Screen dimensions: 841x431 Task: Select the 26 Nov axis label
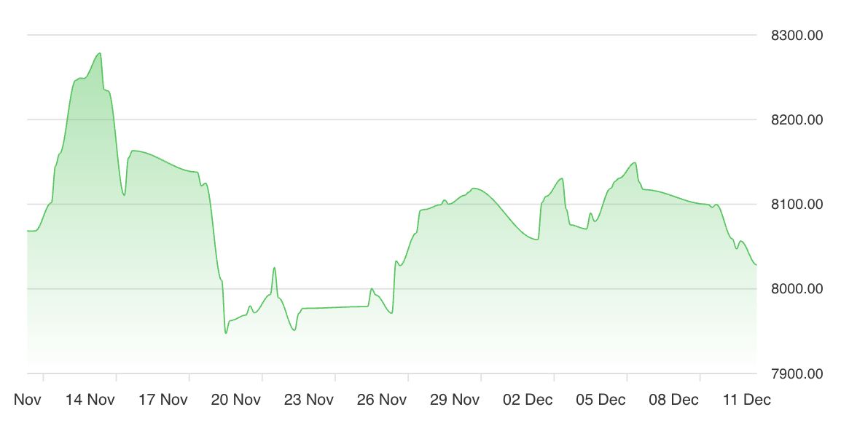click(x=382, y=400)
